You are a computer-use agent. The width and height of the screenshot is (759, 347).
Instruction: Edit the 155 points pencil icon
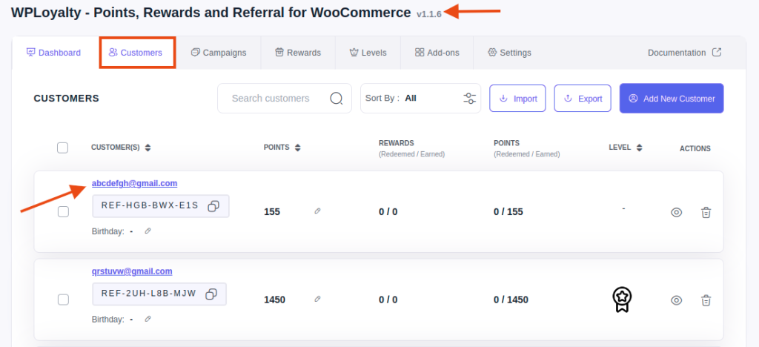point(317,211)
